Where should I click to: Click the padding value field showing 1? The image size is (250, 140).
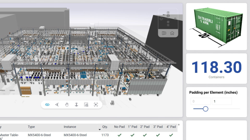pyautogui.click(x=222, y=101)
